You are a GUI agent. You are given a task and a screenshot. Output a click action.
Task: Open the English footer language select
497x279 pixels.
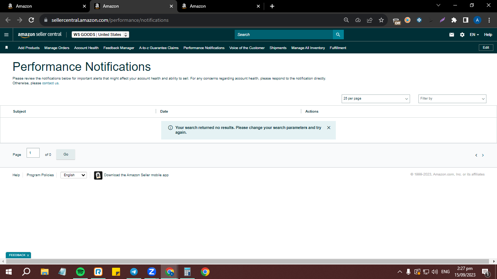pos(73,175)
